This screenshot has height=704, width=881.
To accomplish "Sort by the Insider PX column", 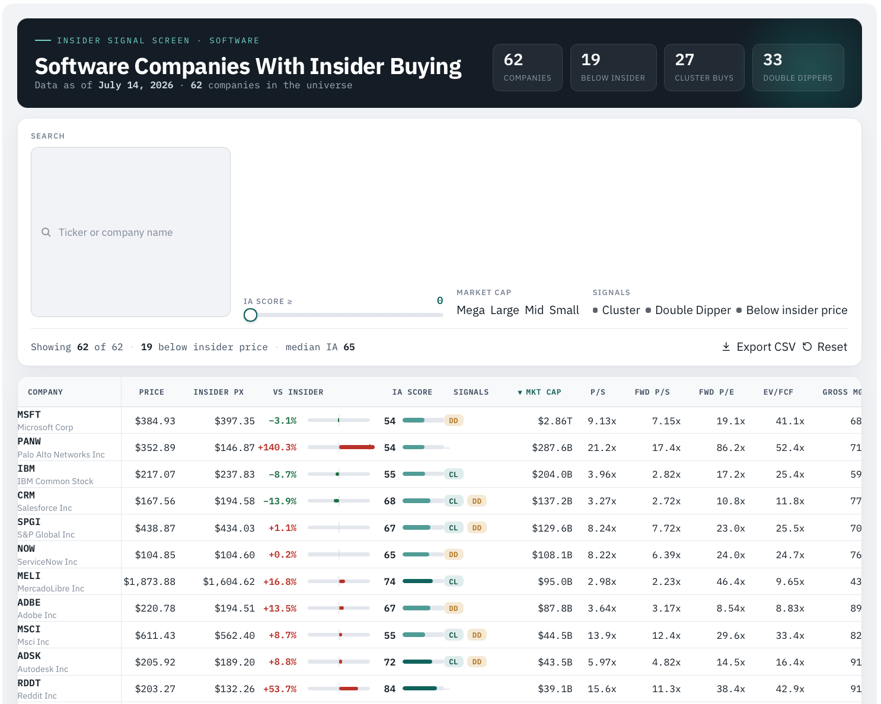I will pos(218,392).
